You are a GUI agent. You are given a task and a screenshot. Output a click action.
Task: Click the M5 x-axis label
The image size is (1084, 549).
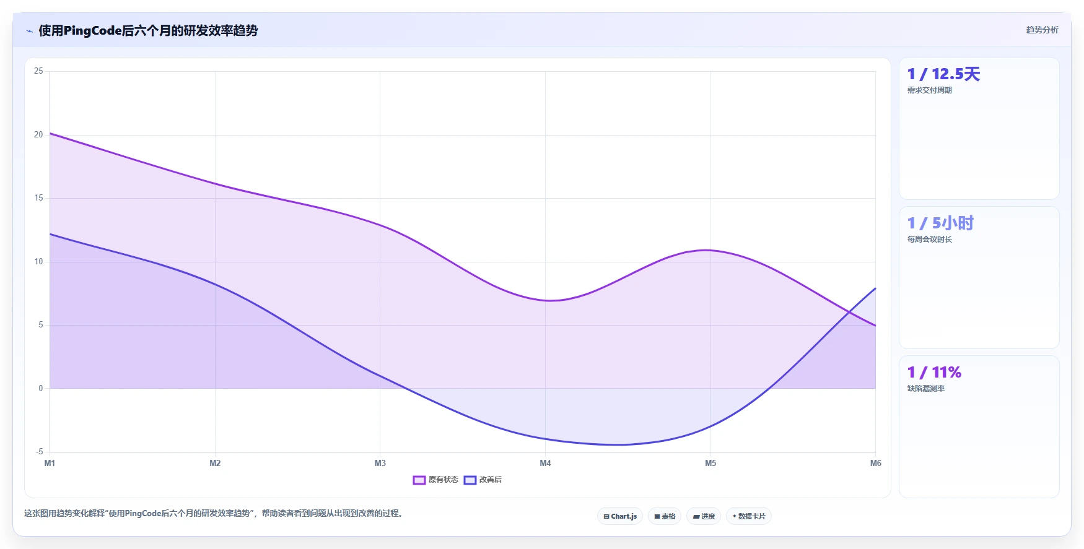[710, 463]
